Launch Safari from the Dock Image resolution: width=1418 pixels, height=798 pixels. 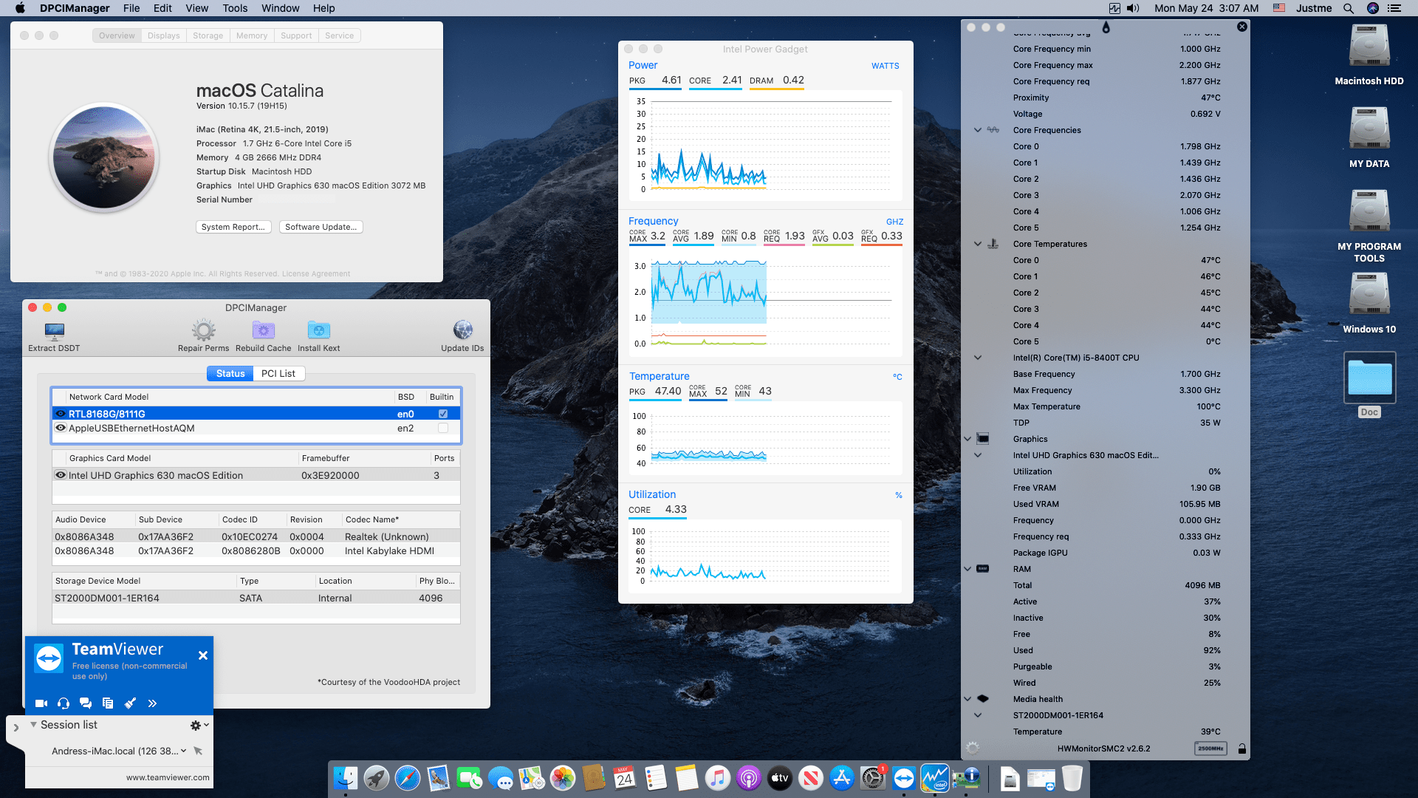[407, 778]
